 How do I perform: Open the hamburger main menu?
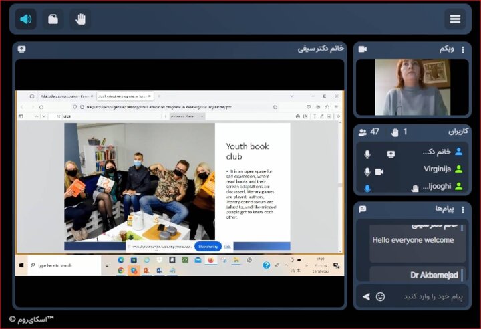[x=455, y=19]
